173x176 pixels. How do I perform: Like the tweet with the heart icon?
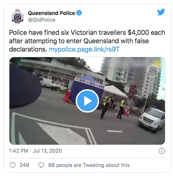coord(13,165)
